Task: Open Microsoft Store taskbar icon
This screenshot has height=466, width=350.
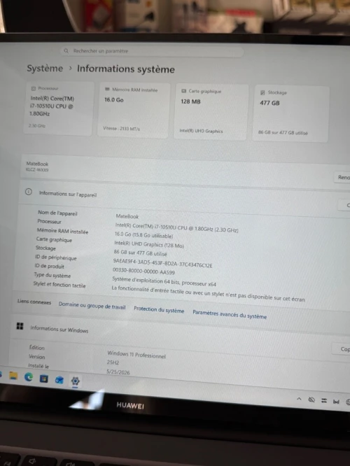Action: (x=43, y=379)
